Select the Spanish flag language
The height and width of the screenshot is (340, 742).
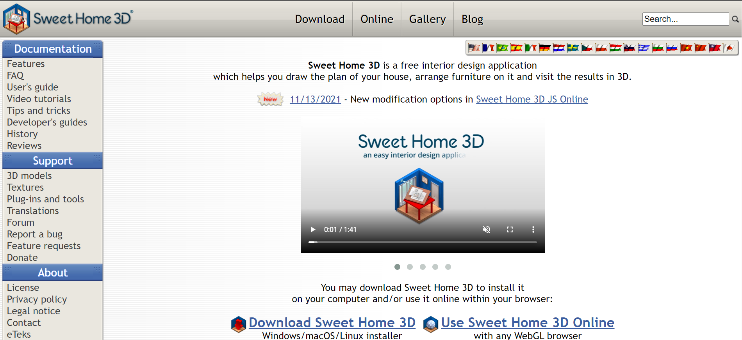pyautogui.click(x=516, y=48)
